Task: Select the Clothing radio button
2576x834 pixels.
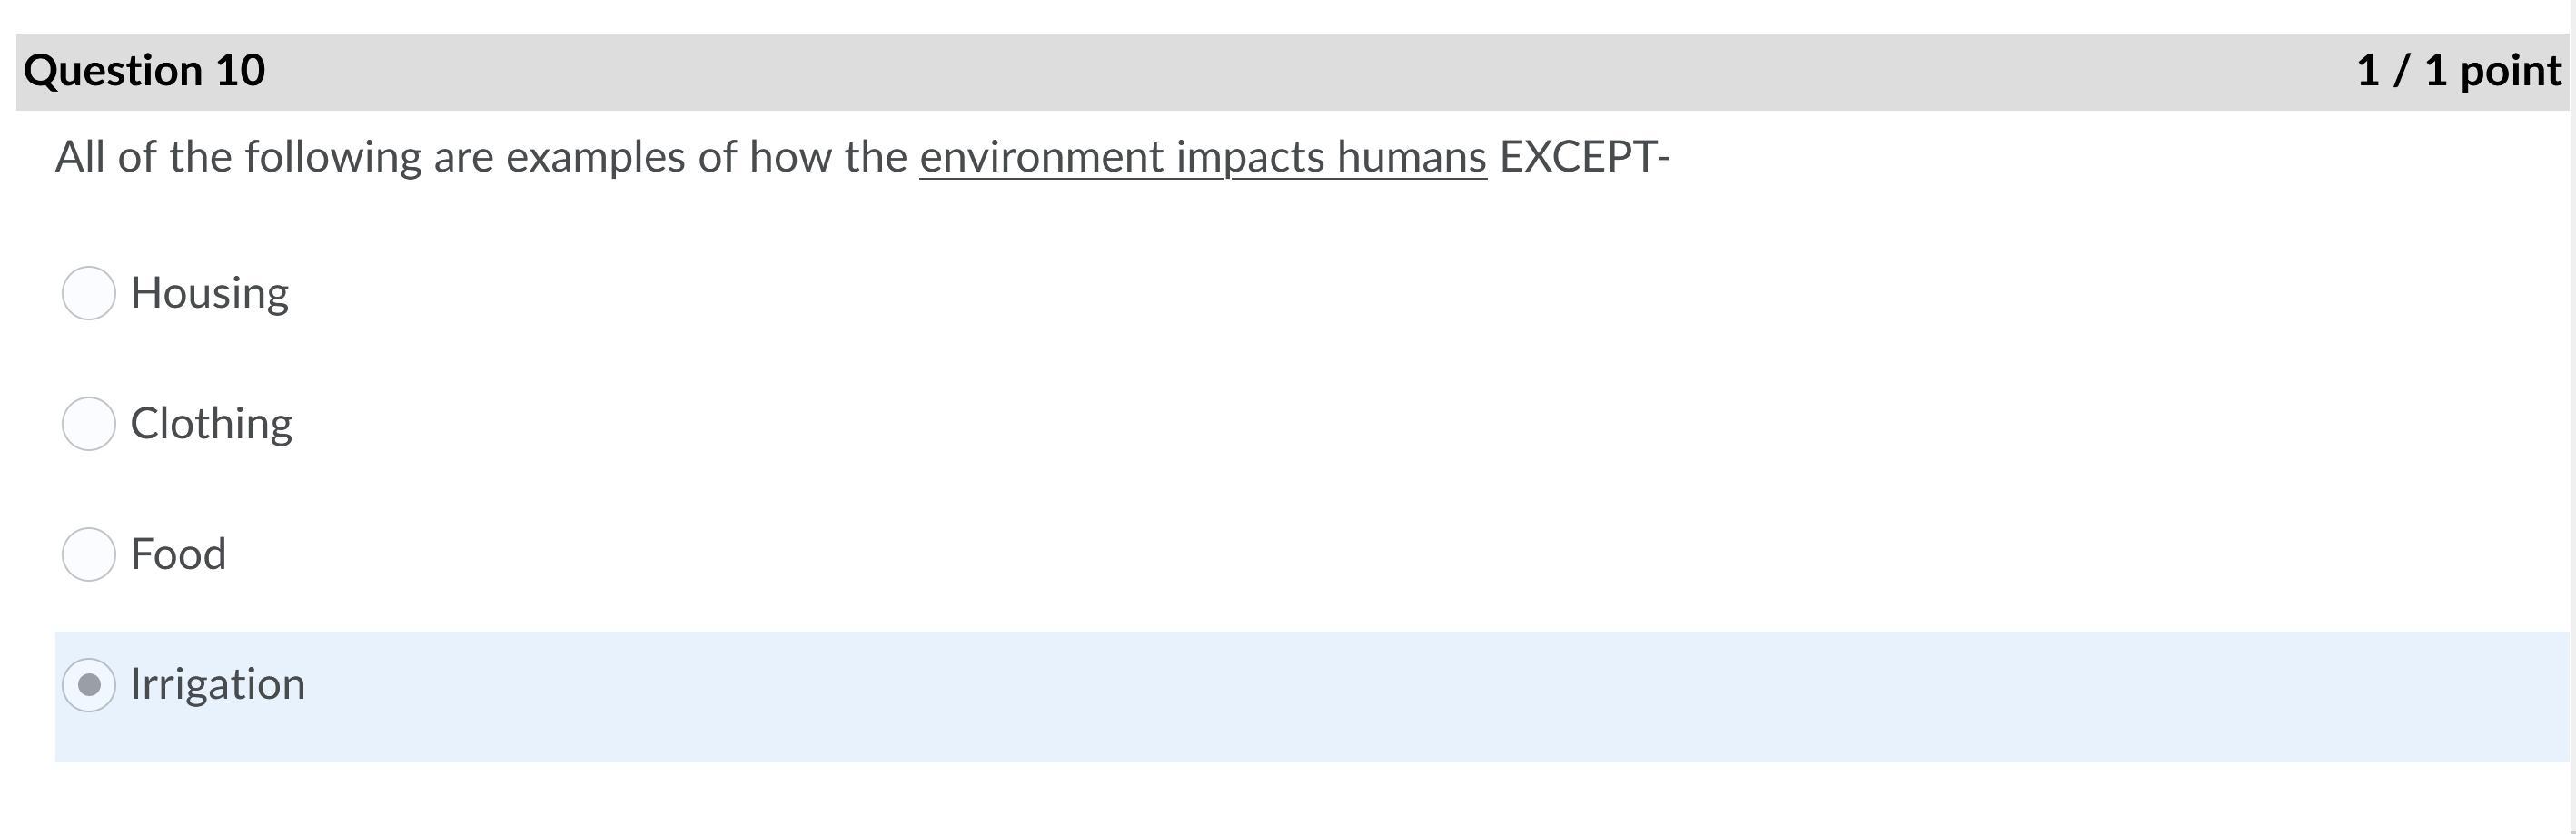Action: tap(89, 424)
